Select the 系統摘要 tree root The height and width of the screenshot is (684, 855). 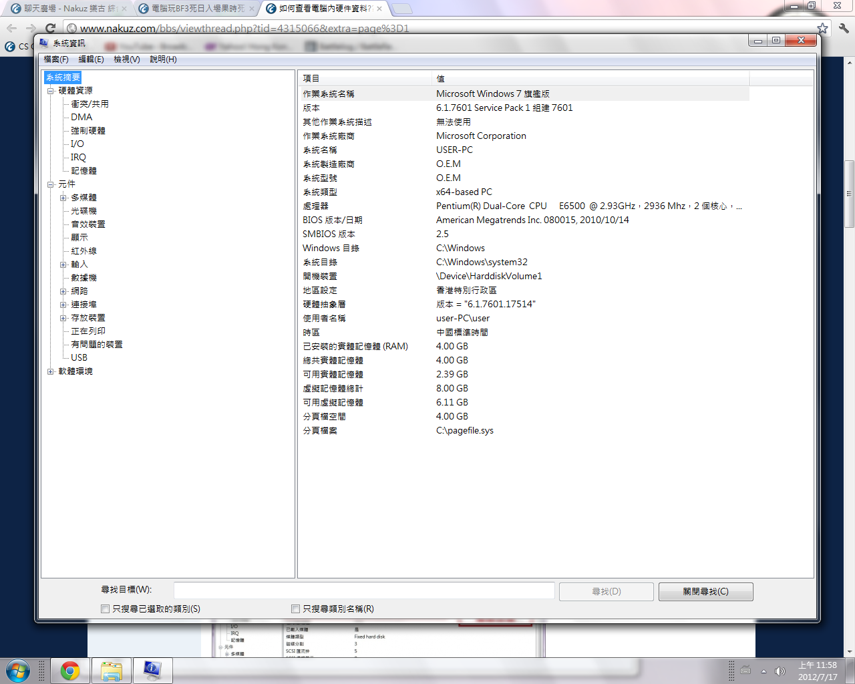[63, 77]
